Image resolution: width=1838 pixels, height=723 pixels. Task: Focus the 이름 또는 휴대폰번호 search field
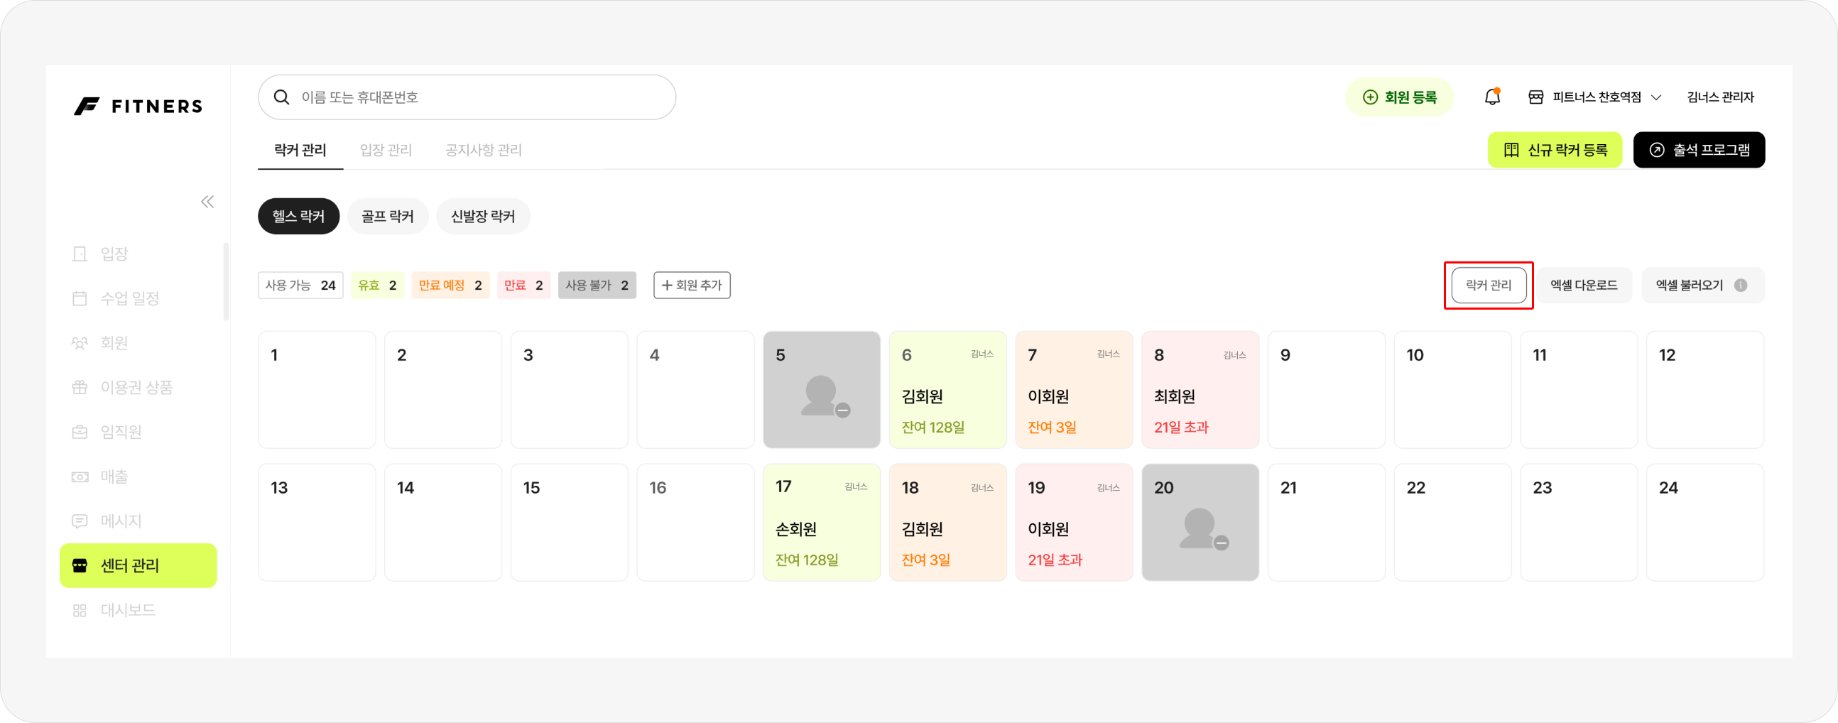click(467, 97)
